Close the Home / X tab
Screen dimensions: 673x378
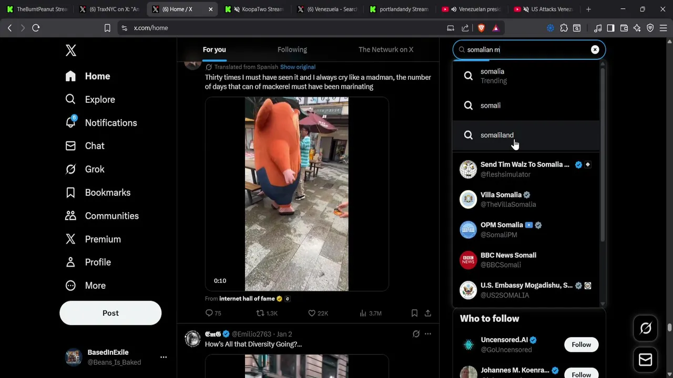[210, 9]
